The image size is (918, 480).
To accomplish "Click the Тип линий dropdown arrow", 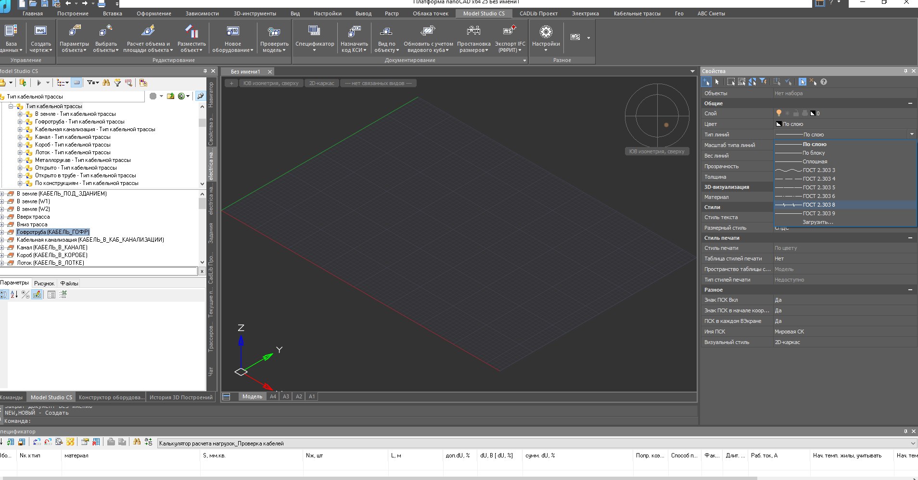I will click(x=911, y=135).
